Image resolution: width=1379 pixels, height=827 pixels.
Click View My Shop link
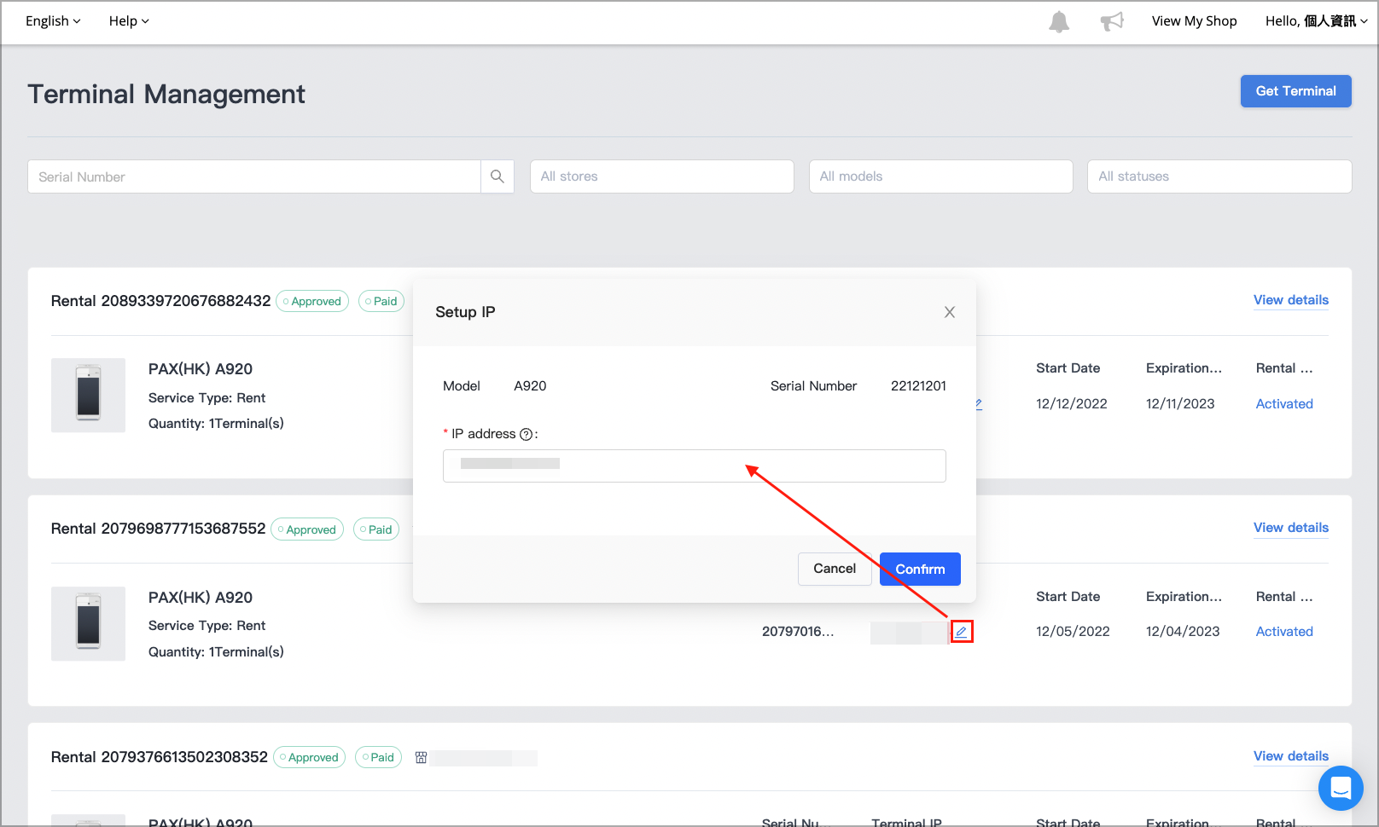click(x=1195, y=21)
